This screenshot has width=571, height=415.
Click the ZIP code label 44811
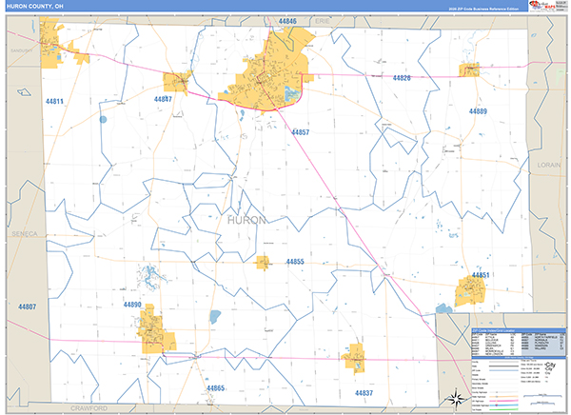coord(54,101)
